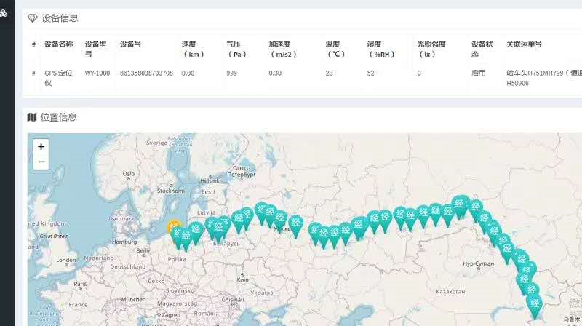
Task: Select the 设备号 column header
Action: (130, 44)
